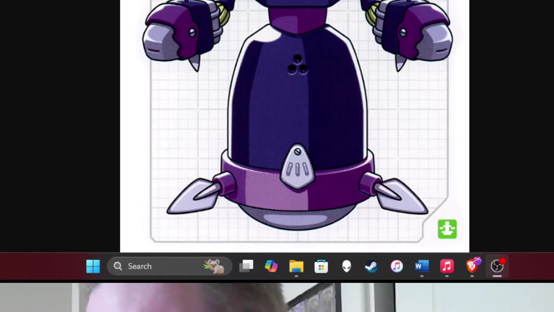Open Microsoft Word from the taskbar
The height and width of the screenshot is (312, 554).
(x=422, y=266)
